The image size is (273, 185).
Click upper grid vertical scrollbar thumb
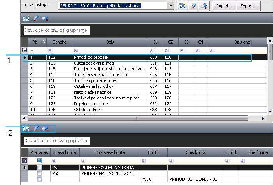(x=270, y=52)
